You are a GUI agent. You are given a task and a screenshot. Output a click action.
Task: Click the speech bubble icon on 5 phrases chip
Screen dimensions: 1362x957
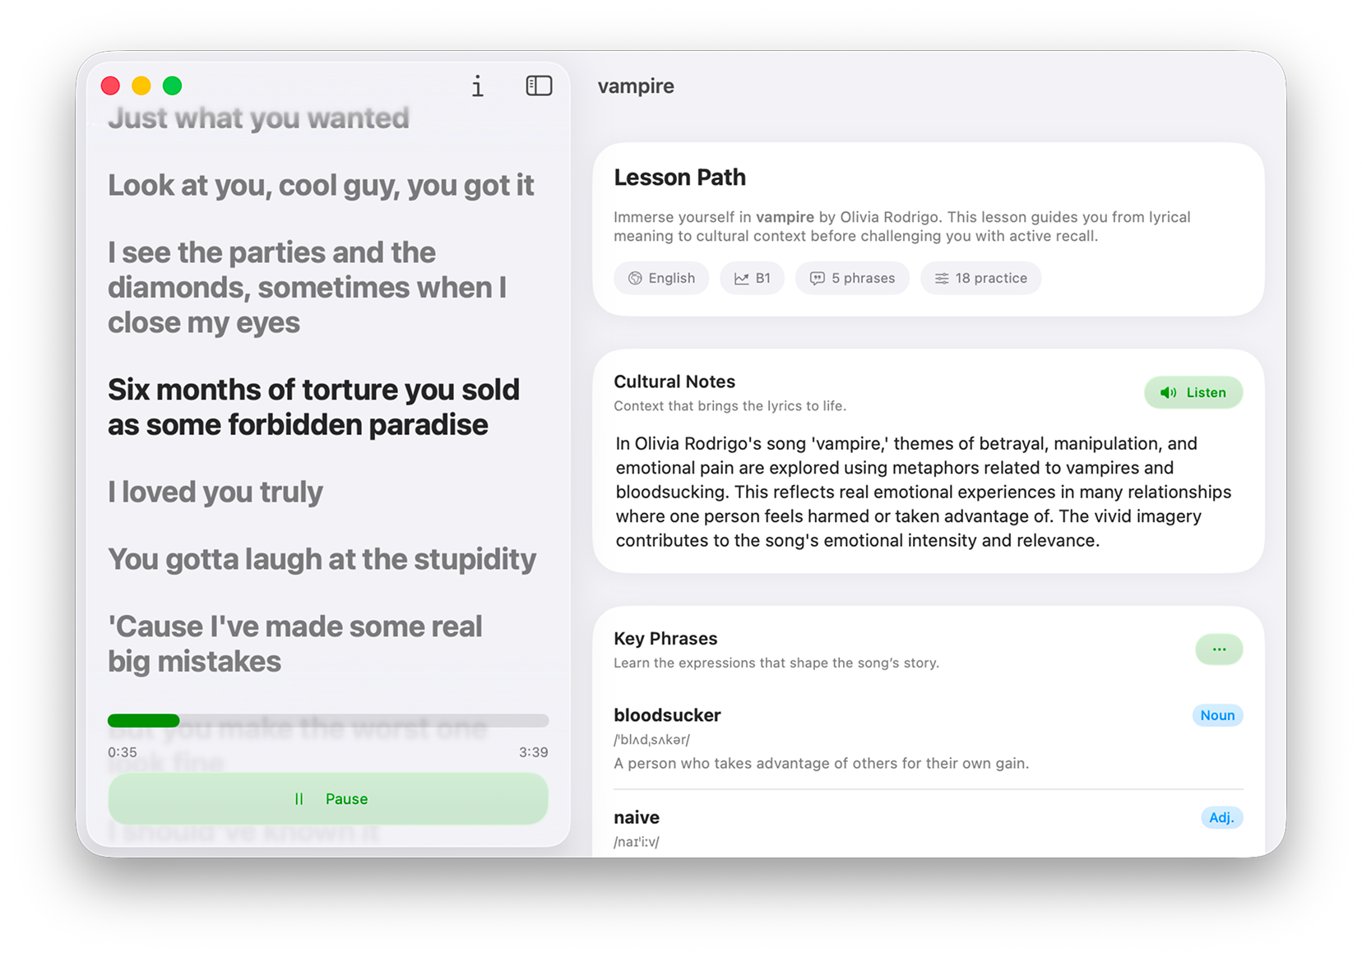pyautogui.click(x=817, y=278)
